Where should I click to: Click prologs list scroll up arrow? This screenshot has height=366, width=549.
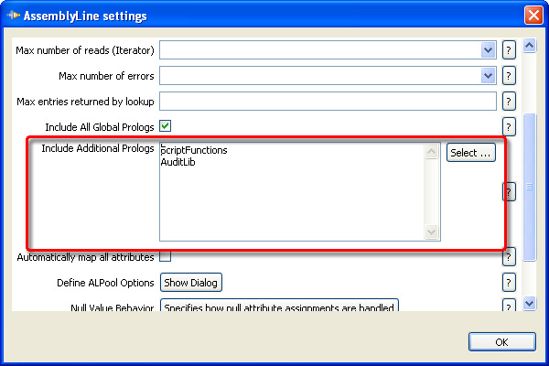click(x=431, y=151)
